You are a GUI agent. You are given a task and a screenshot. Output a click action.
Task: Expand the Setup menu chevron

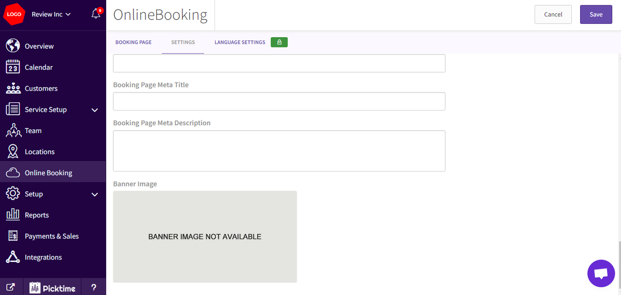[95, 194]
